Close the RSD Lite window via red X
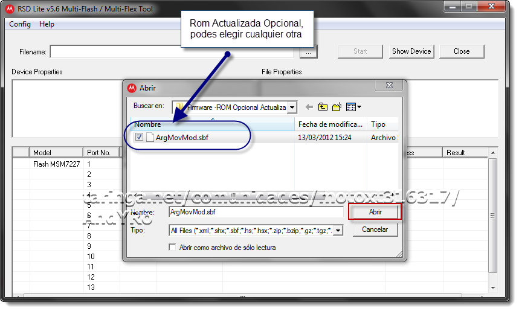 (x=492, y=6)
